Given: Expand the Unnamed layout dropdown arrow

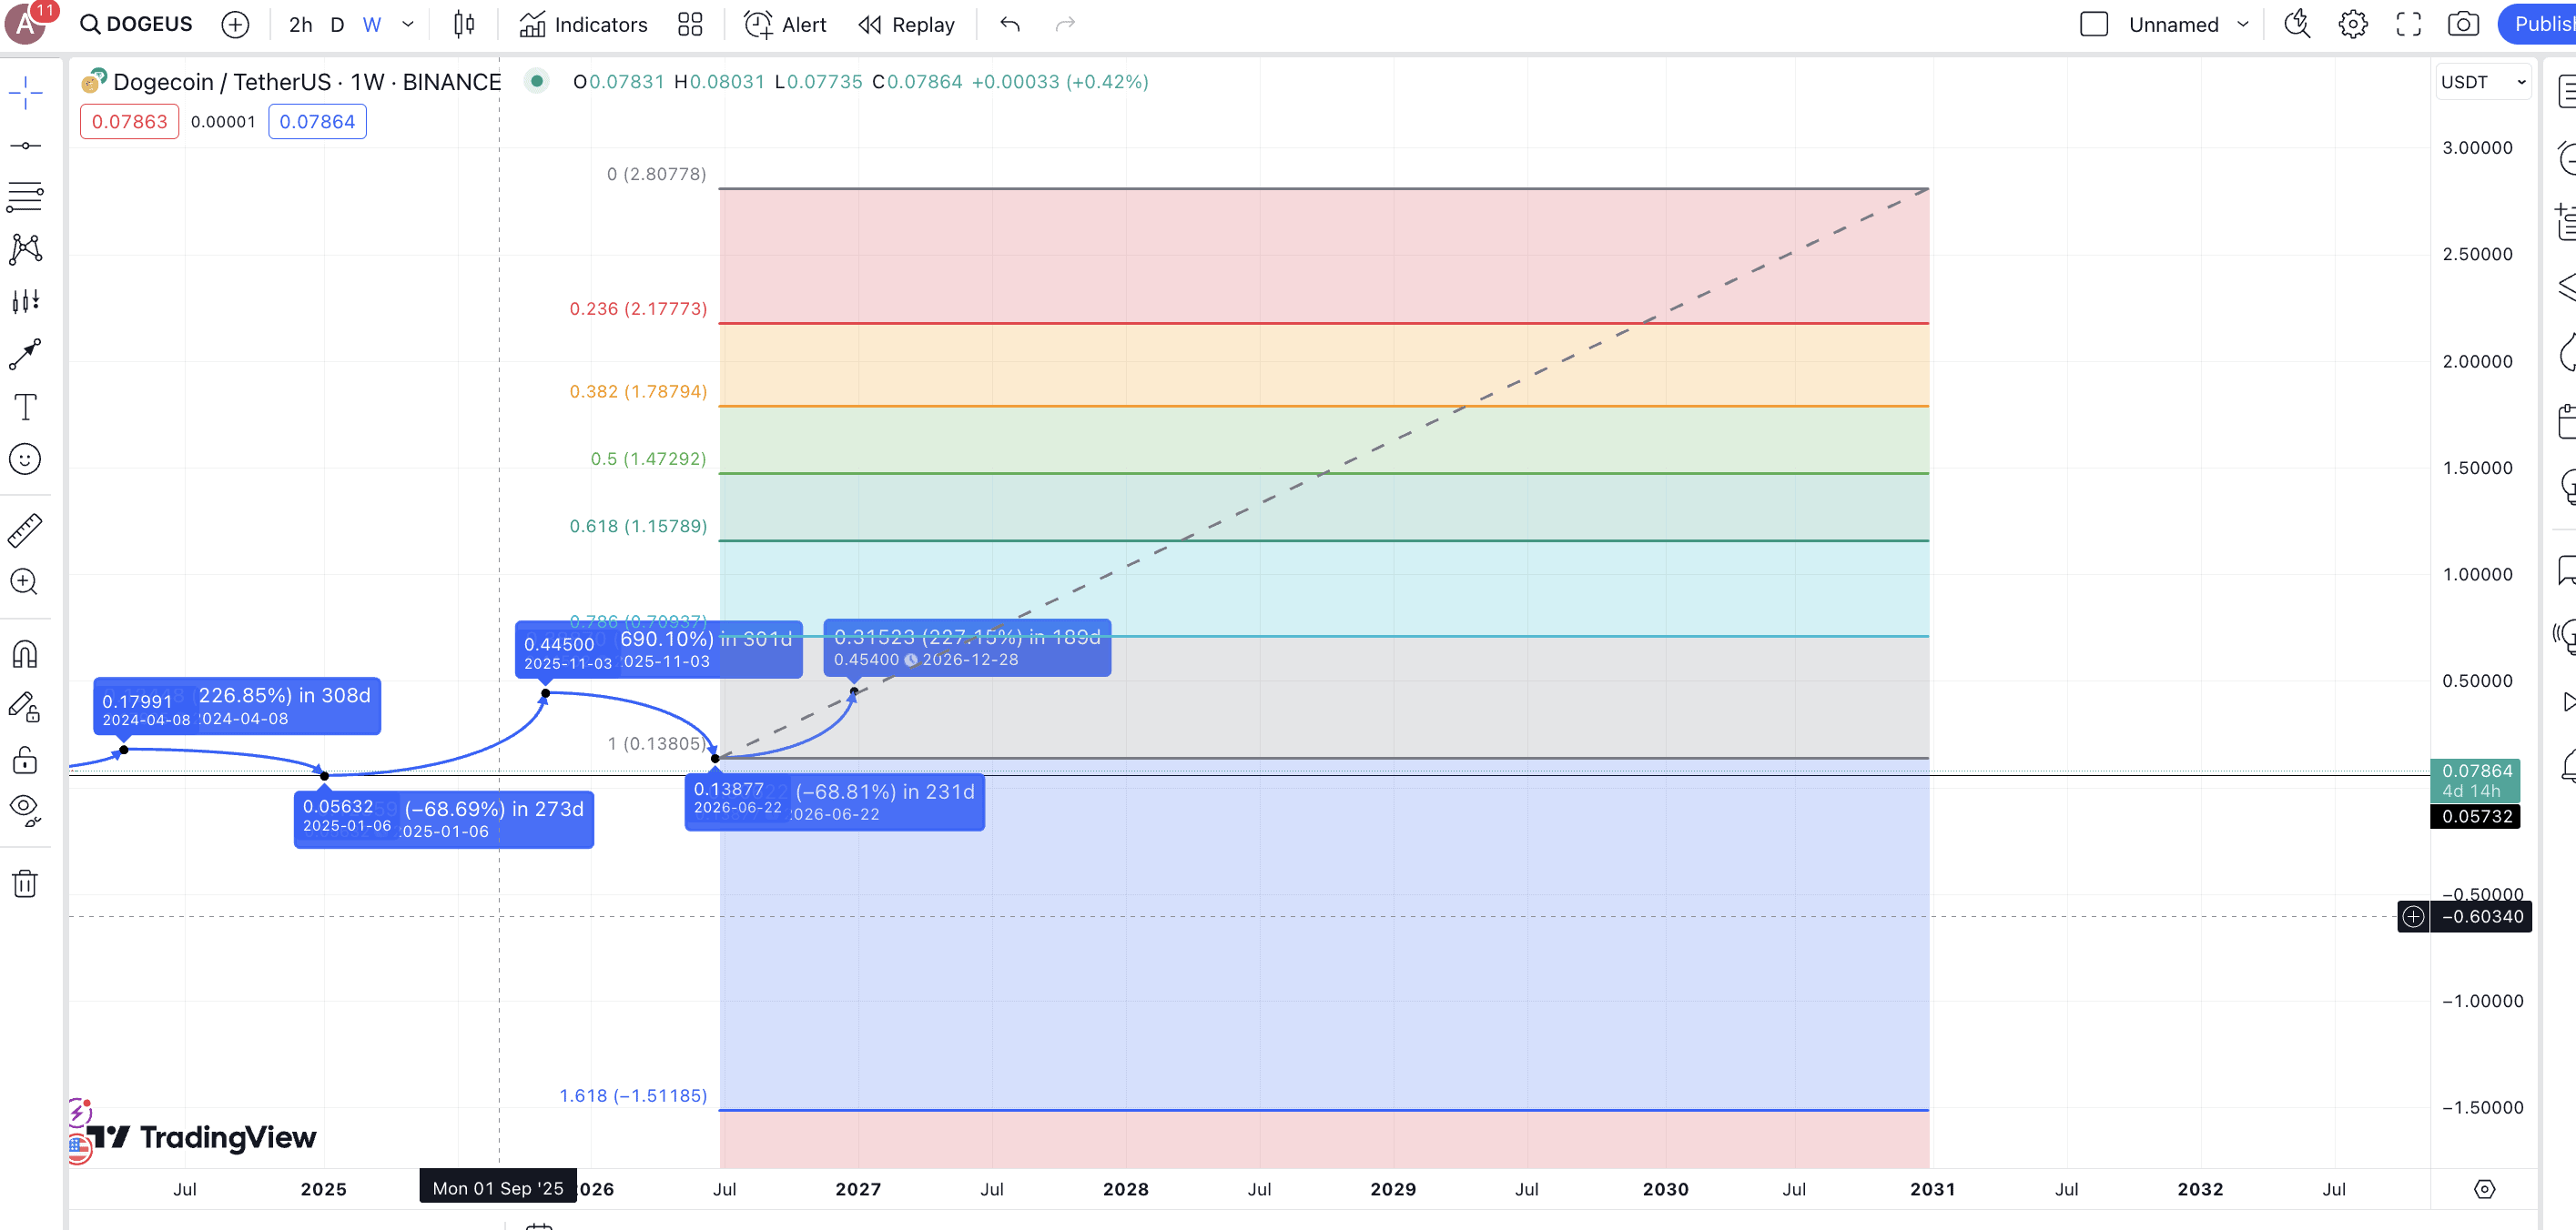Looking at the screenshot, I should 2243,24.
